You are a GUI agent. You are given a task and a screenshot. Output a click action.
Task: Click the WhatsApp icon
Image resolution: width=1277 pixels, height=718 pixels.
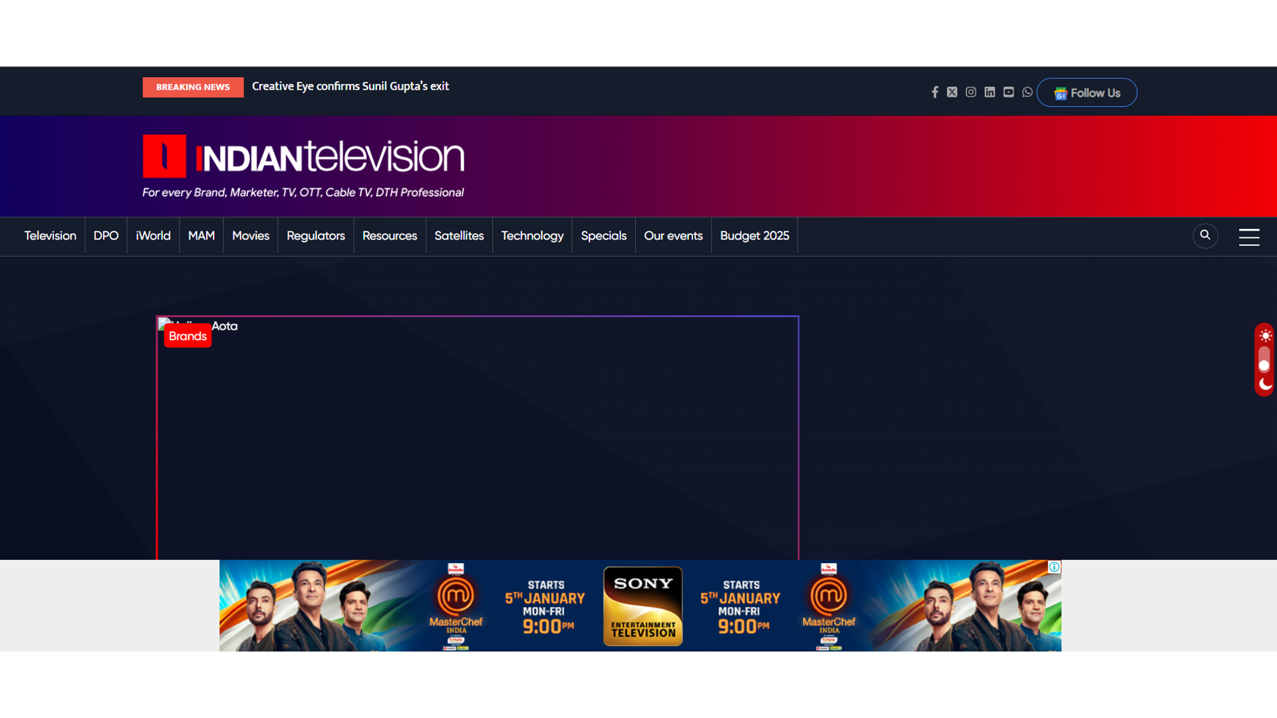tap(1028, 92)
